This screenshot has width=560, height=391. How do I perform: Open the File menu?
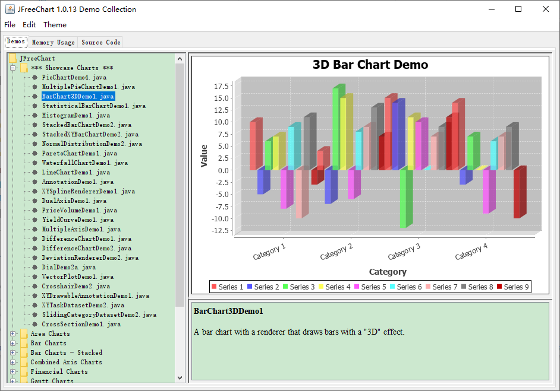point(10,24)
